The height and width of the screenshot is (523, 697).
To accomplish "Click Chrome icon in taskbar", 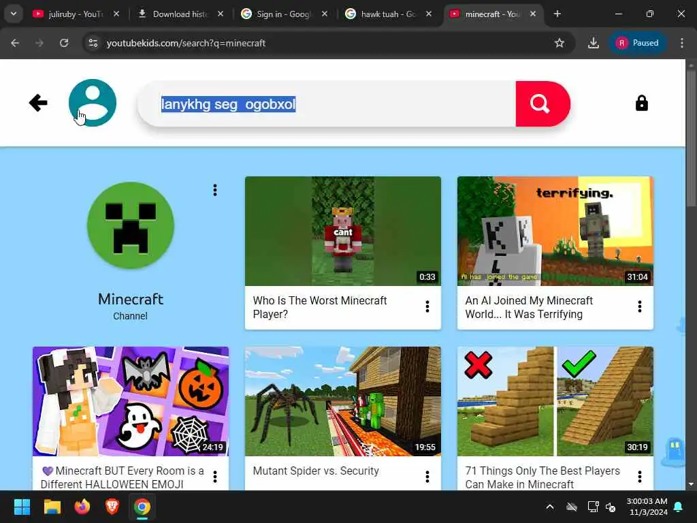I will pos(142,507).
